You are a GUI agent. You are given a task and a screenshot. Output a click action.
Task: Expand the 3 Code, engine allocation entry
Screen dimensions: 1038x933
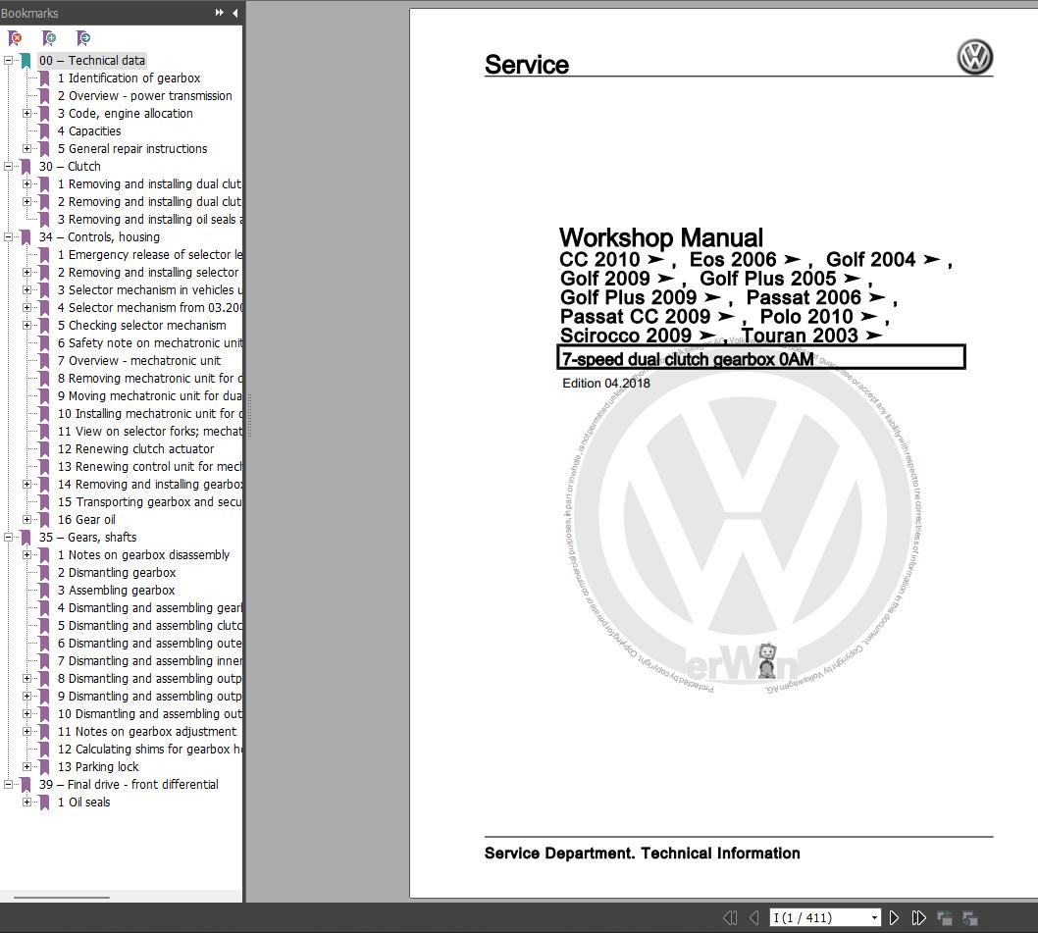coord(26,113)
